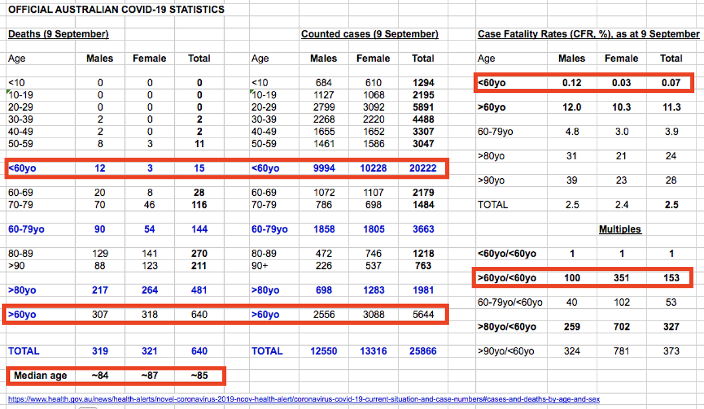Select the '1484' cases cell
Image resolution: width=704 pixels, height=409 pixels.
[422, 205]
